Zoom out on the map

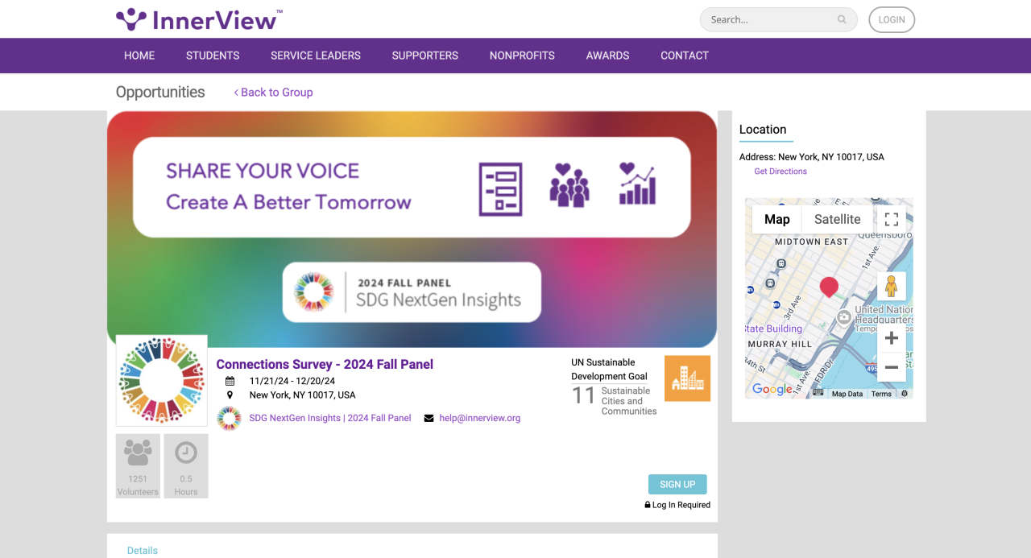pos(891,367)
